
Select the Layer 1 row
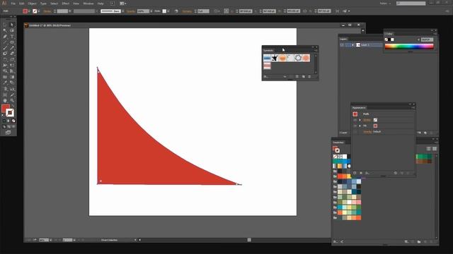[361, 45]
